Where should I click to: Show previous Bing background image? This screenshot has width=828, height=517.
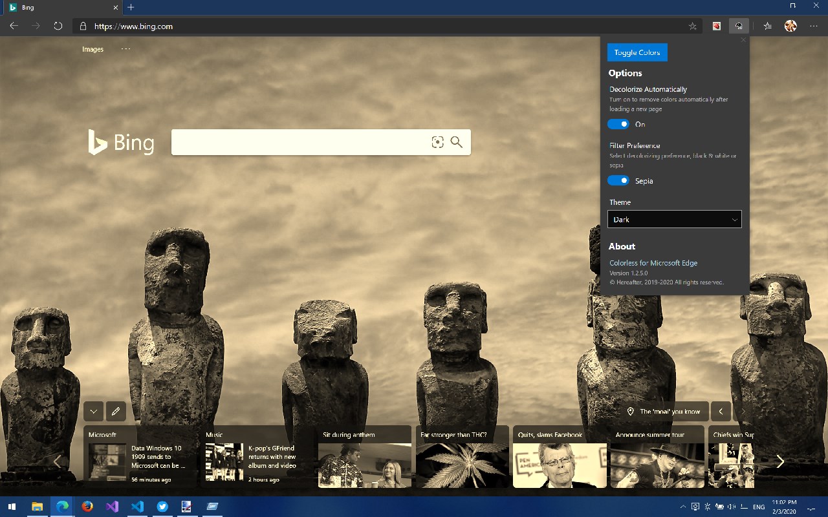721,411
